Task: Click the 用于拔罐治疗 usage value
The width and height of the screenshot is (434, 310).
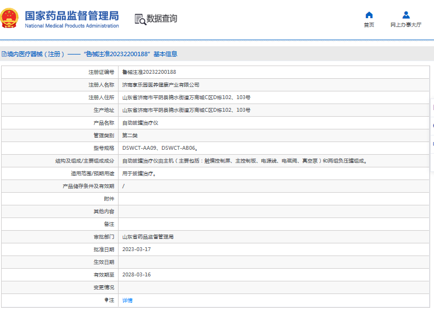Action: [139, 173]
